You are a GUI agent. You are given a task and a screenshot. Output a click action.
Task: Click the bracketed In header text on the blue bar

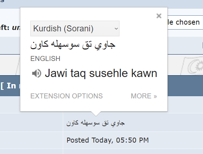(x=10, y=86)
